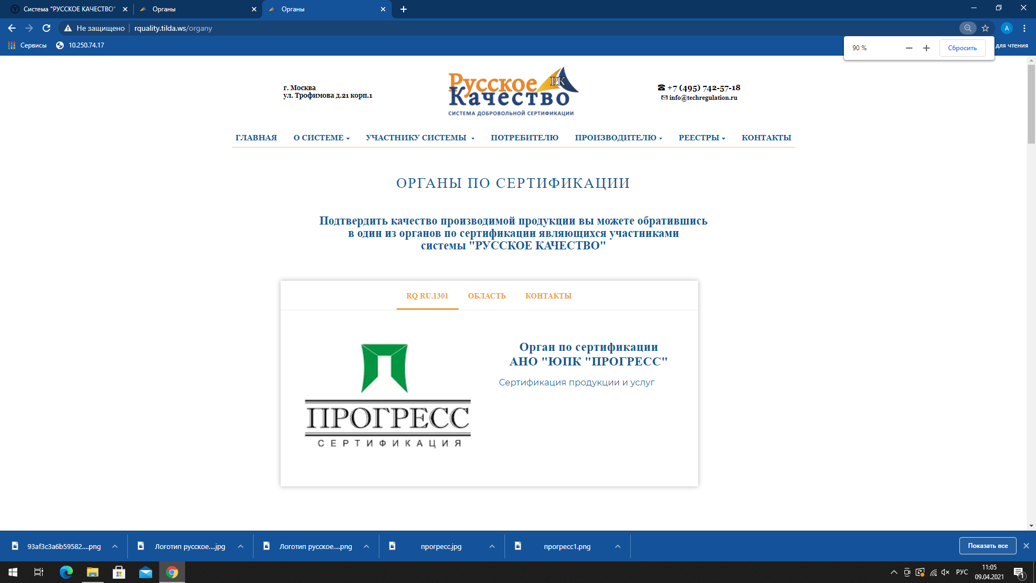The height and width of the screenshot is (583, 1036).
Task: Click the browser forward arrow
Action: coord(29,28)
